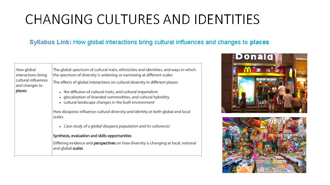Click the heading 'Synthesis, evaluation and skills opportunities'
Screen dimensions: 330x185
92,136
